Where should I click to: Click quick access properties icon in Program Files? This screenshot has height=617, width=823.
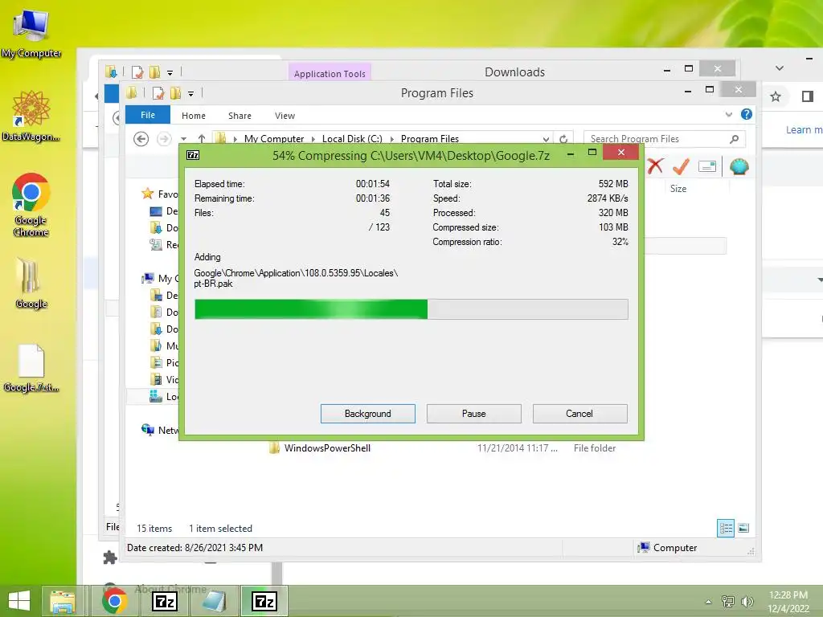158,93
